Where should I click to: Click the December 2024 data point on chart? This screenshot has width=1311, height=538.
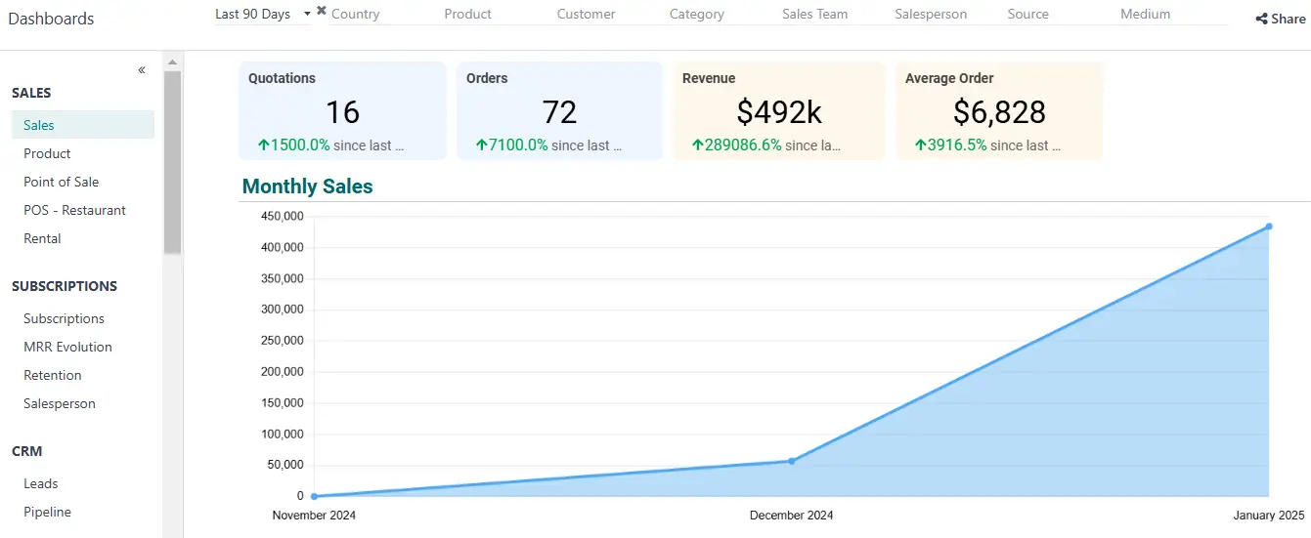pyautogui.click(x=791, y=461)
